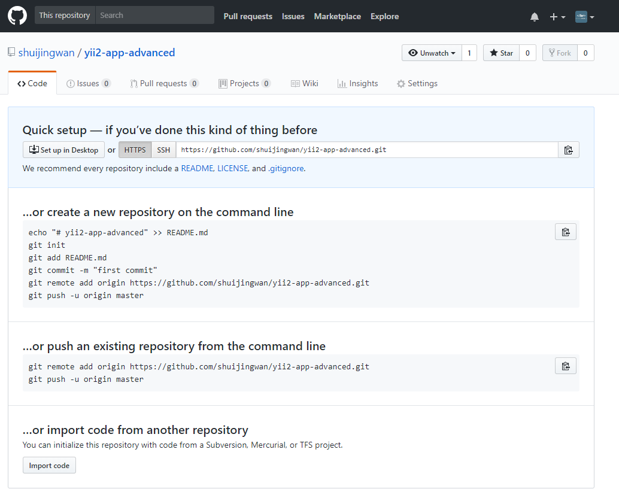This screenshot has width=619, height=501.
Task: Copy the new repository commands to clipboard
Action: [565, 232]
